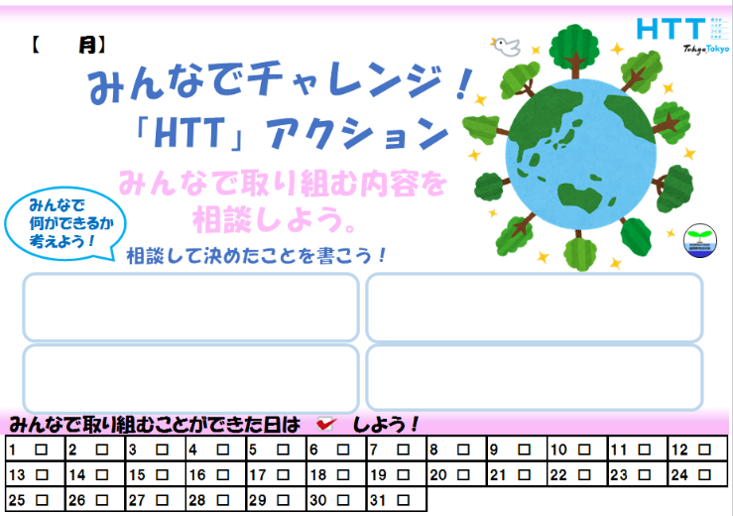Tick the checkbox for day 2

(102, 450)
